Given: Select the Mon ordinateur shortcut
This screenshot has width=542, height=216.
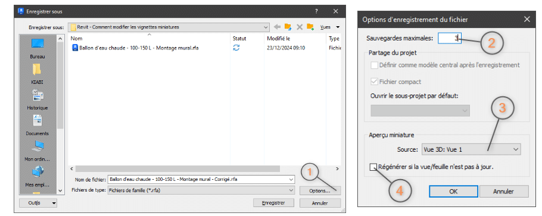Looking at the screenshot, I should point(38,151).
